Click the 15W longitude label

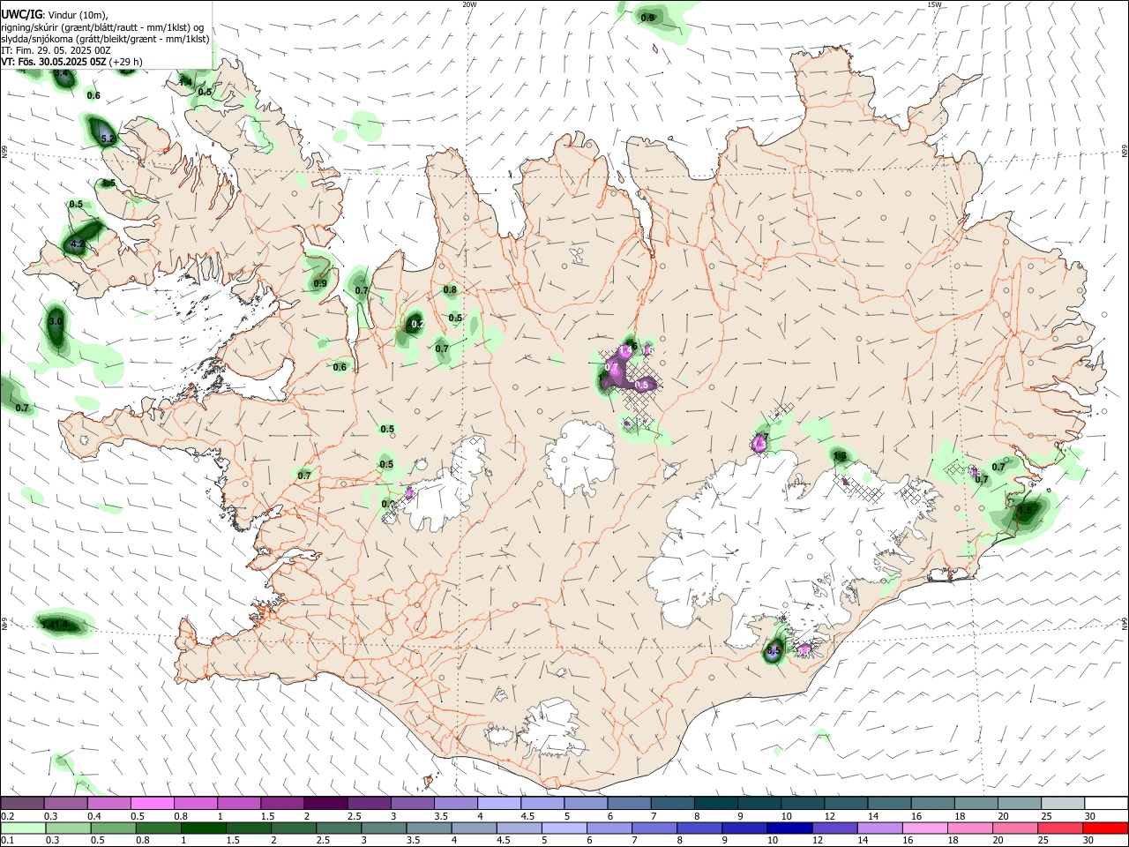coord(934,4)
